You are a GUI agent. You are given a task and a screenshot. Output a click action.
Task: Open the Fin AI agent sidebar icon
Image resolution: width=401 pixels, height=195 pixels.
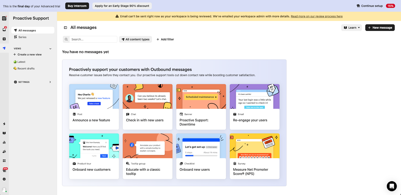pos(4,39)
